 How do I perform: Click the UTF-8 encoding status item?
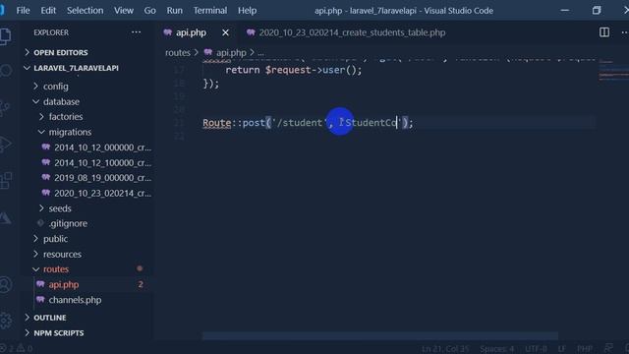(x=536, y=349)
